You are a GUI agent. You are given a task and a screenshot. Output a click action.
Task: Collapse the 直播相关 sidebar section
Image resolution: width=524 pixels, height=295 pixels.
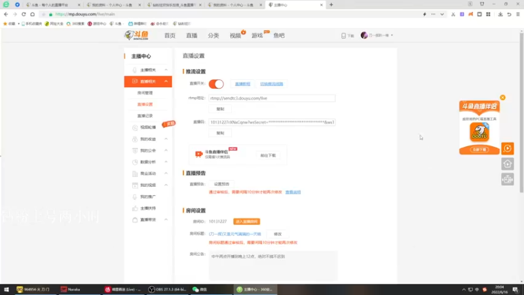(148, 81)
